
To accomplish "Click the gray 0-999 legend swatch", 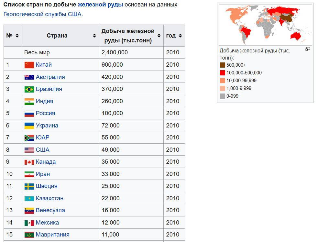I will click(222, 96).
